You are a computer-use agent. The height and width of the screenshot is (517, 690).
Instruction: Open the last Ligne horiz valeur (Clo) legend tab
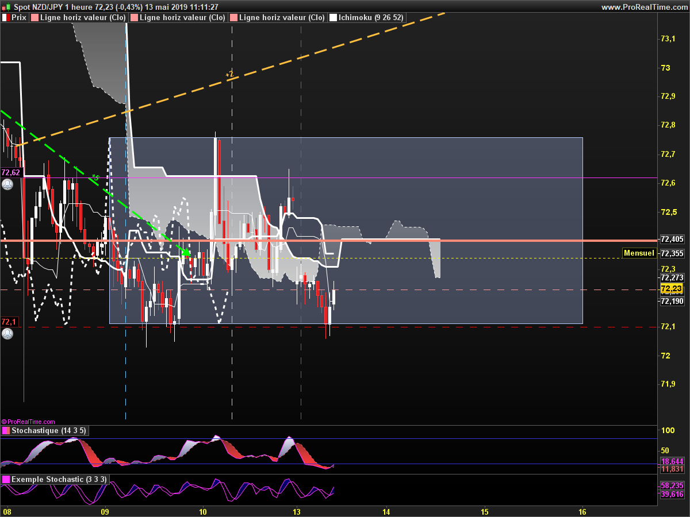tap(278, 18)
